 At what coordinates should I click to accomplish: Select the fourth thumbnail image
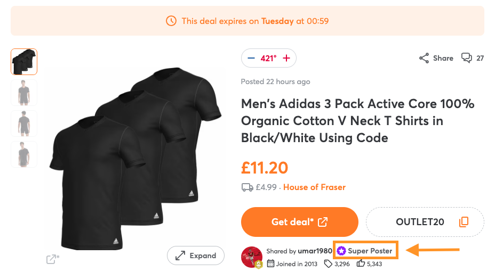pos(24,154)
